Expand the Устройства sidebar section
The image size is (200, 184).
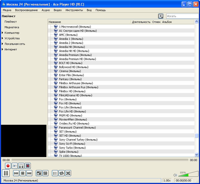tap(3, 38)
